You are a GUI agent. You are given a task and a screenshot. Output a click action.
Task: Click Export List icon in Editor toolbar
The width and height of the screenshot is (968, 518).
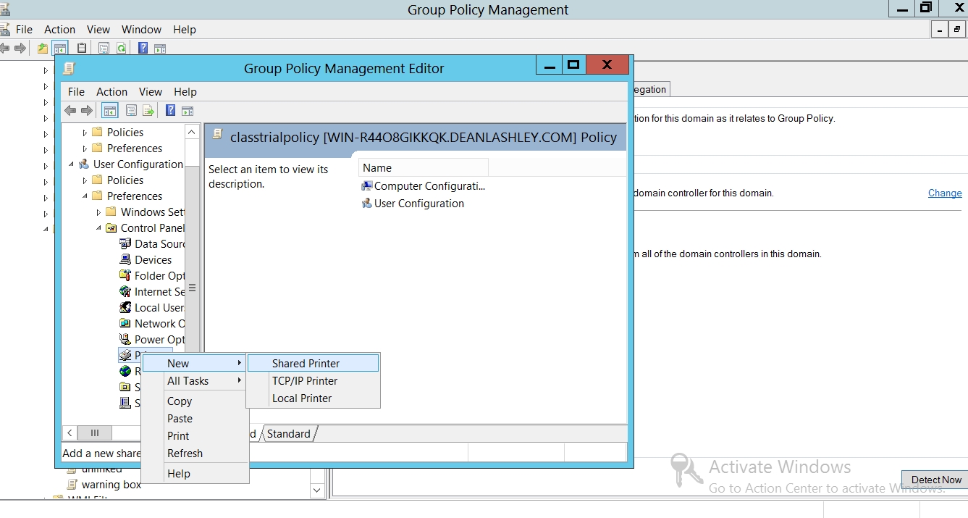148,111
